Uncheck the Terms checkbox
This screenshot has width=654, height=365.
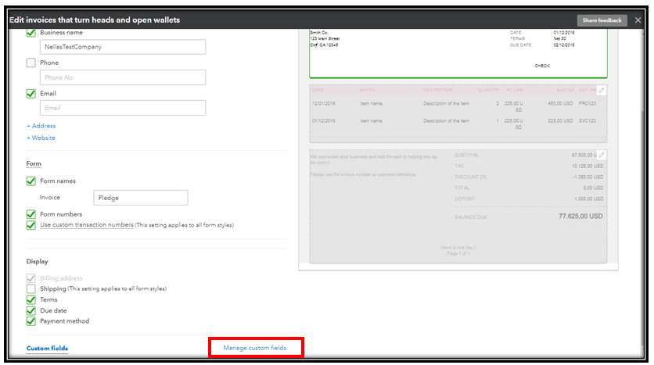click(x=31, y=299)
